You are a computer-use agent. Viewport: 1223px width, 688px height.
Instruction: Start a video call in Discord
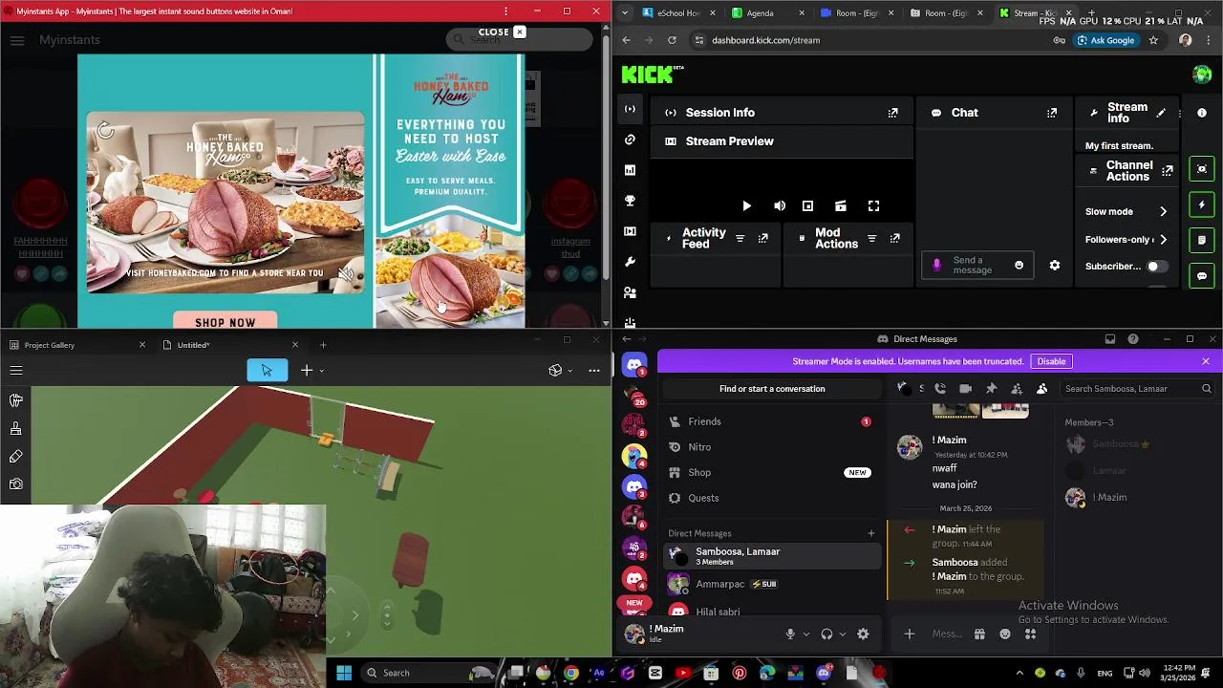click(x=965, y=389)
